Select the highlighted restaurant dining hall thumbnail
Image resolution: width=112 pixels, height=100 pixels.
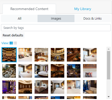pos(9,55)
